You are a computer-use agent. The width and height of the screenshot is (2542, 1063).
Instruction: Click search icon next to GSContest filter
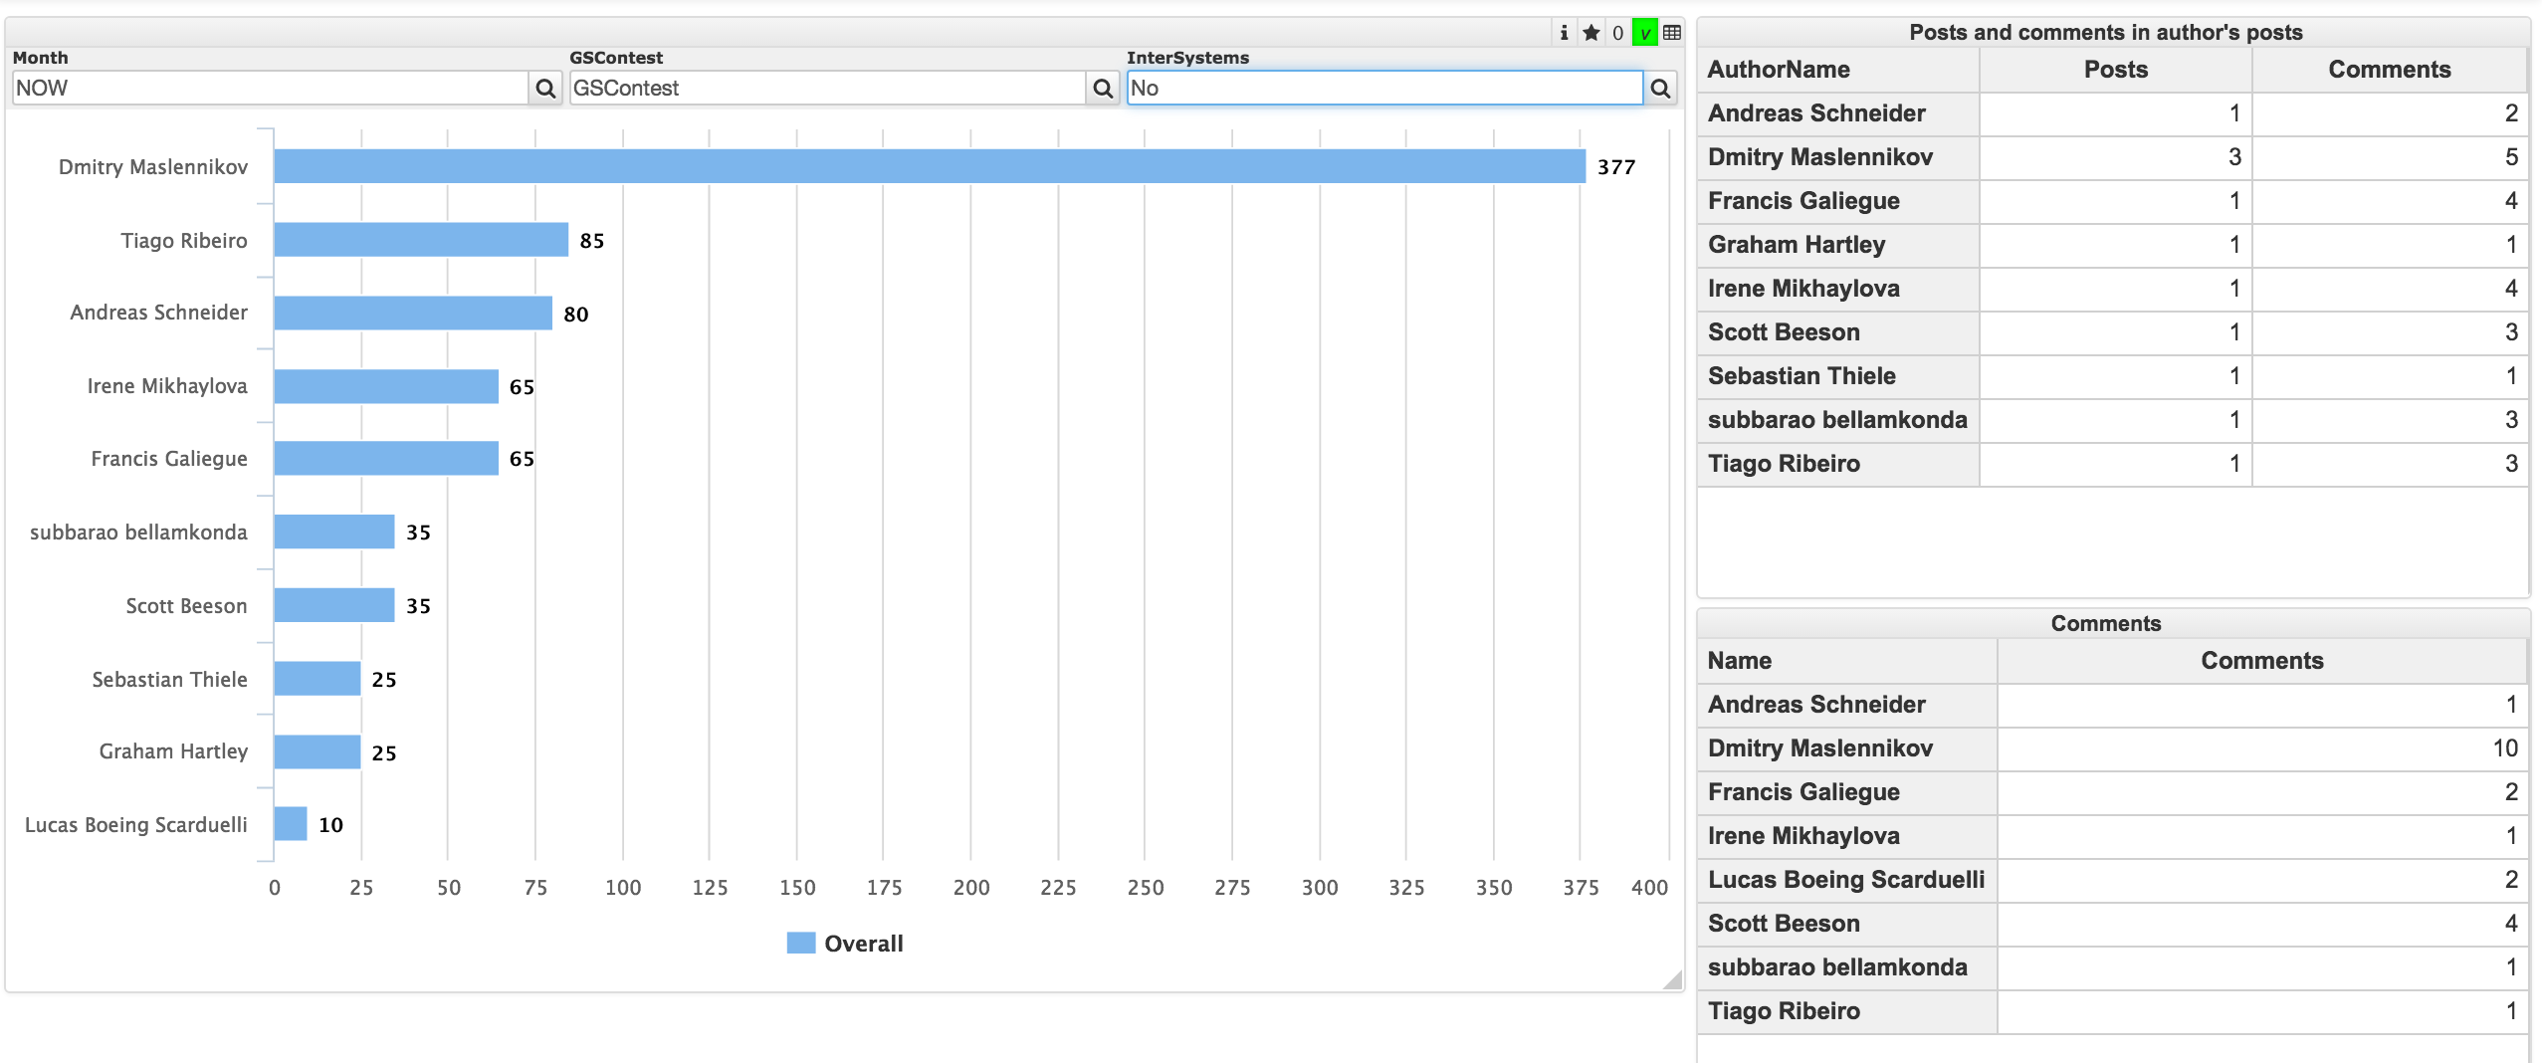(x=1103, y=89)
